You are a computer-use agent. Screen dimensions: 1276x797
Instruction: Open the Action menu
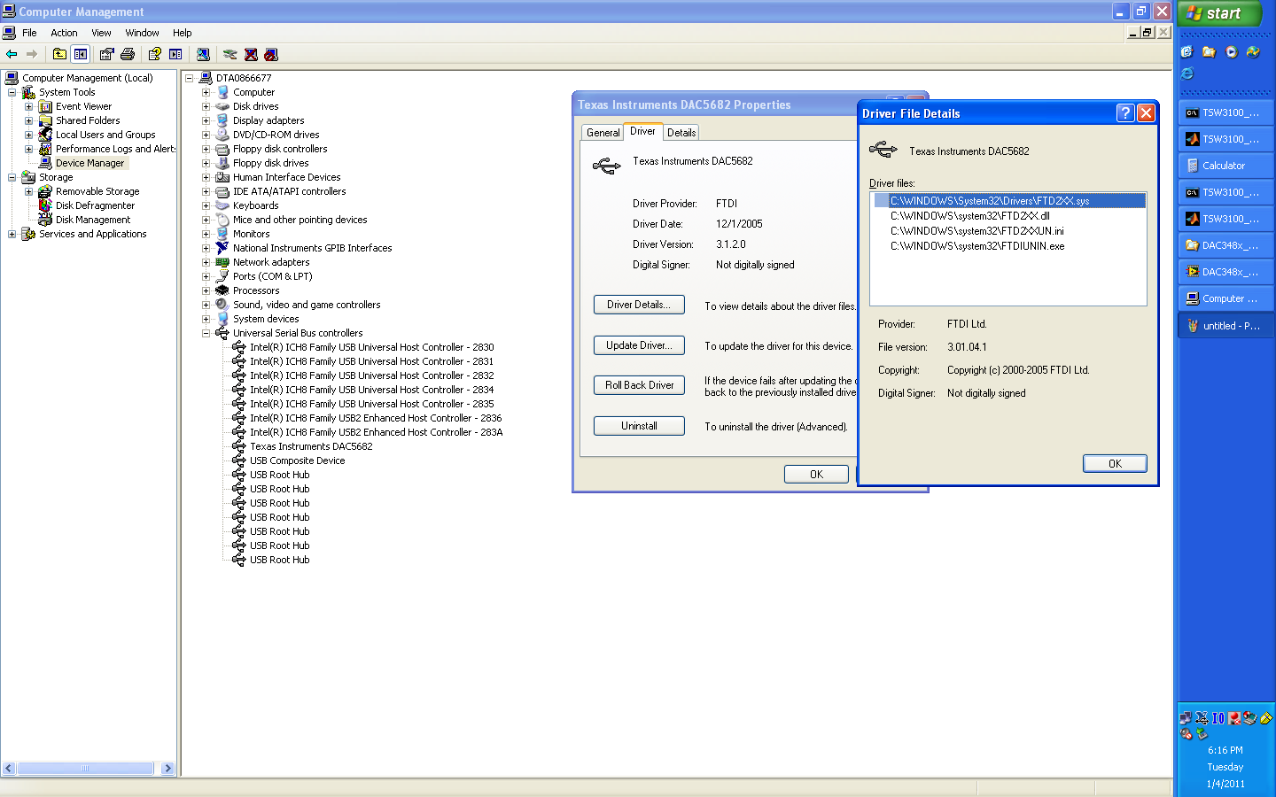point(64,33)
